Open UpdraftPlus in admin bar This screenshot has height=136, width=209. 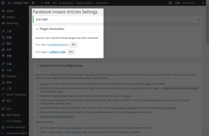(102, 3)
